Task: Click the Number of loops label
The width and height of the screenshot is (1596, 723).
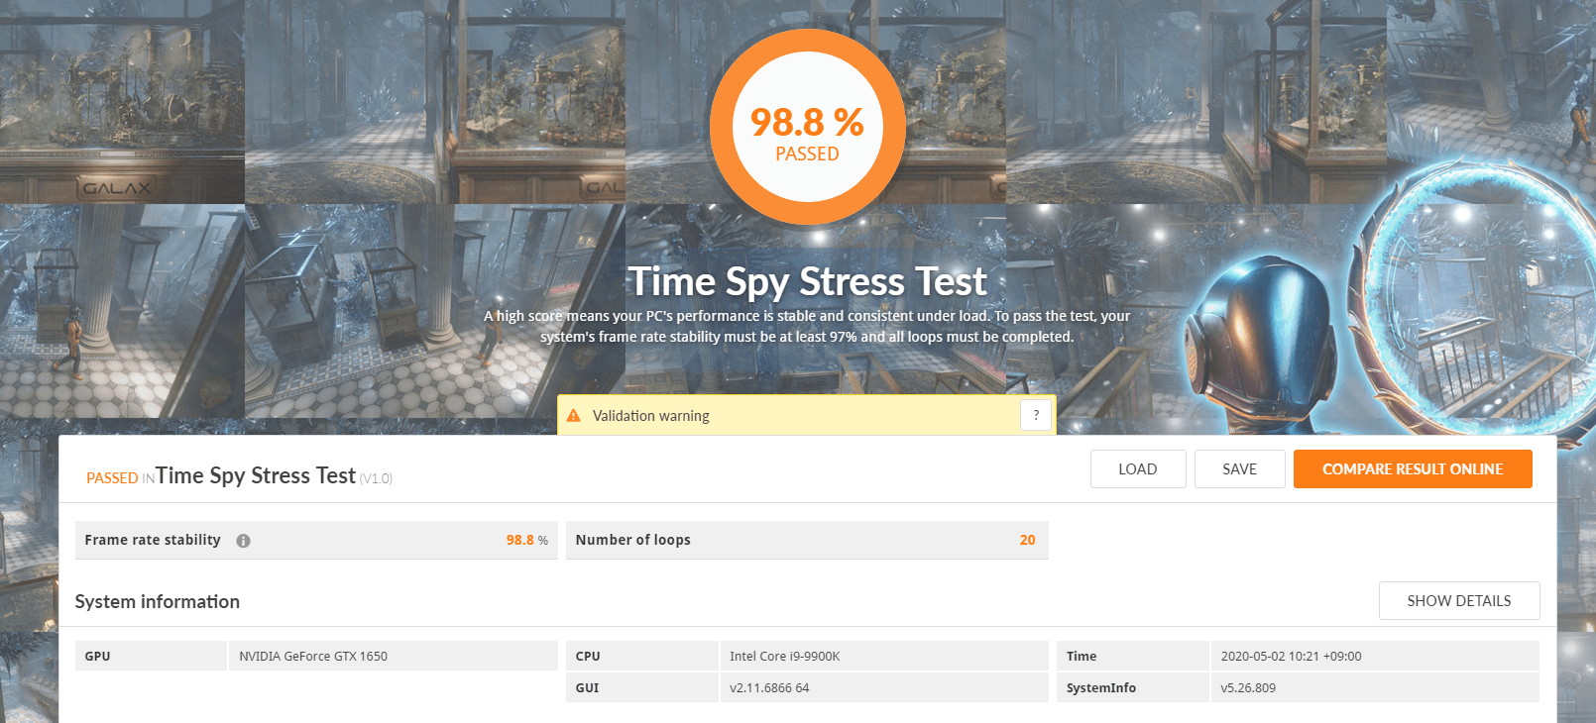Action: 632,540
